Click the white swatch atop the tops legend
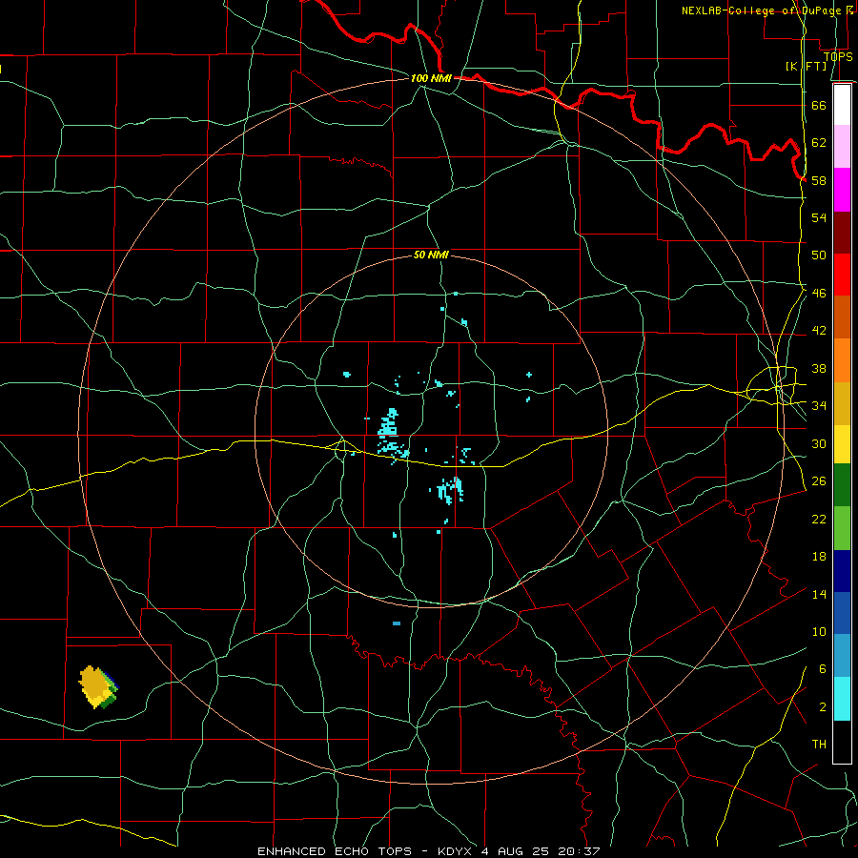The width and height of the screenshot is (858, 858). [842, 105]
